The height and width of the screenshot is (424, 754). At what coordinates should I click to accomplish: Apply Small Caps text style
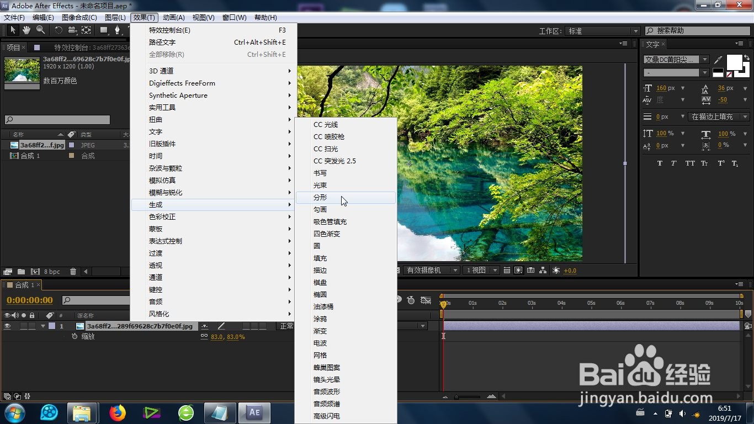pos(705,163)
